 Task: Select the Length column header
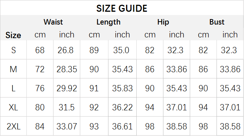coord(108,22)
